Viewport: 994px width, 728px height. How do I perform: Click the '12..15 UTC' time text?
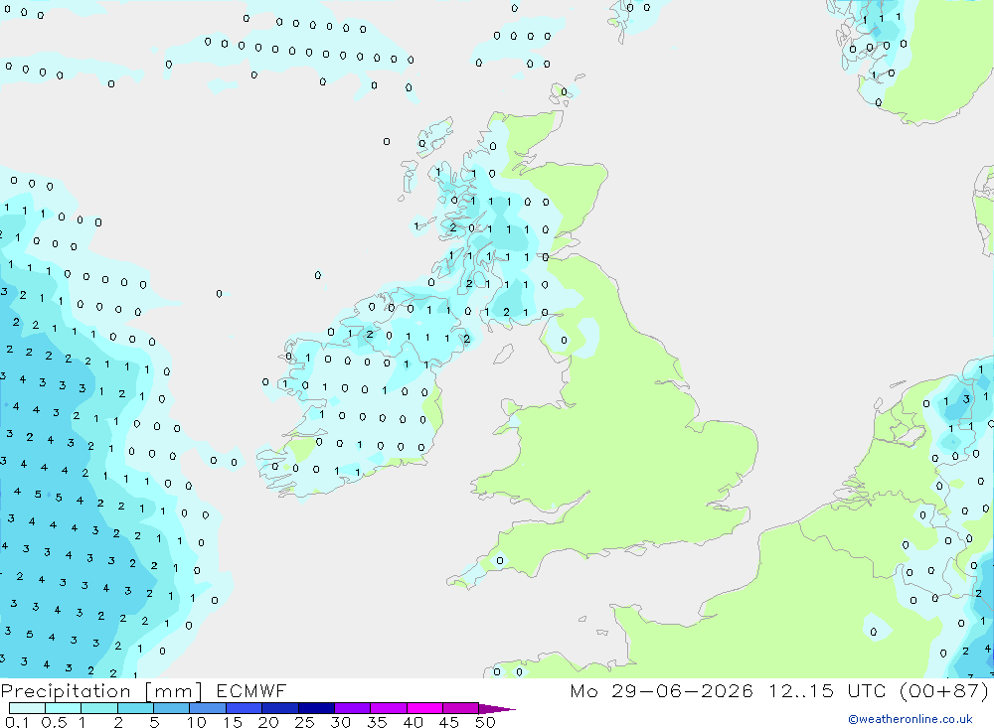tap(827, 690)
